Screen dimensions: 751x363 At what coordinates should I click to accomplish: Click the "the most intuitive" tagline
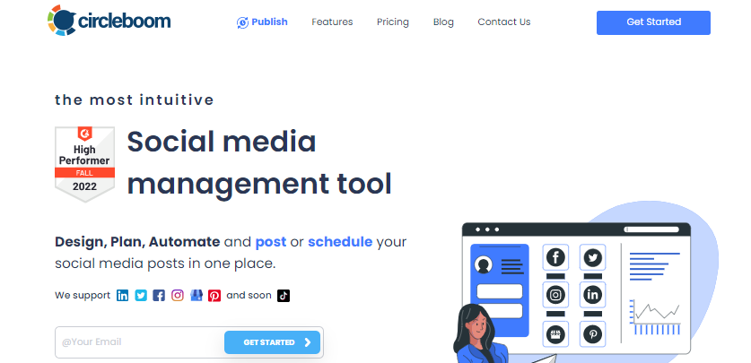(x=135, y=100)
